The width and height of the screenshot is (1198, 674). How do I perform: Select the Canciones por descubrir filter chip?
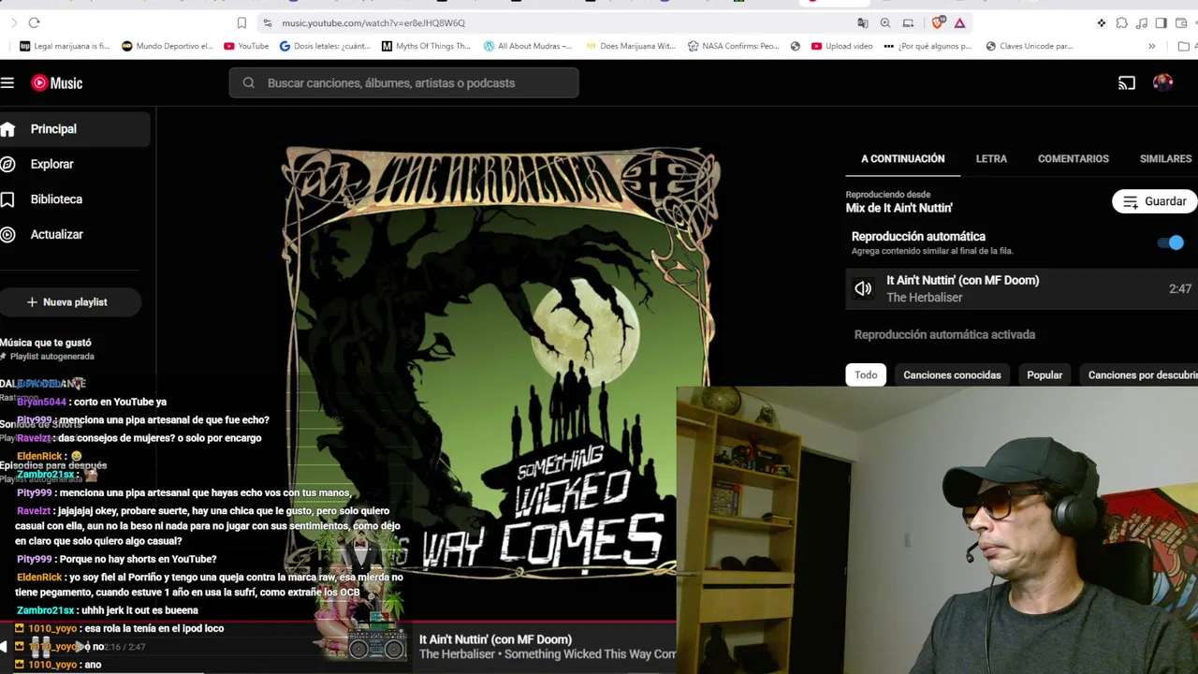click(x=1139, y=374)
